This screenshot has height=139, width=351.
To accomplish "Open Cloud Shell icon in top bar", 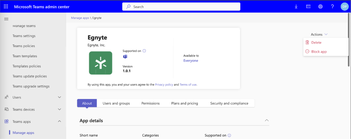I will (x=308, y=7).
